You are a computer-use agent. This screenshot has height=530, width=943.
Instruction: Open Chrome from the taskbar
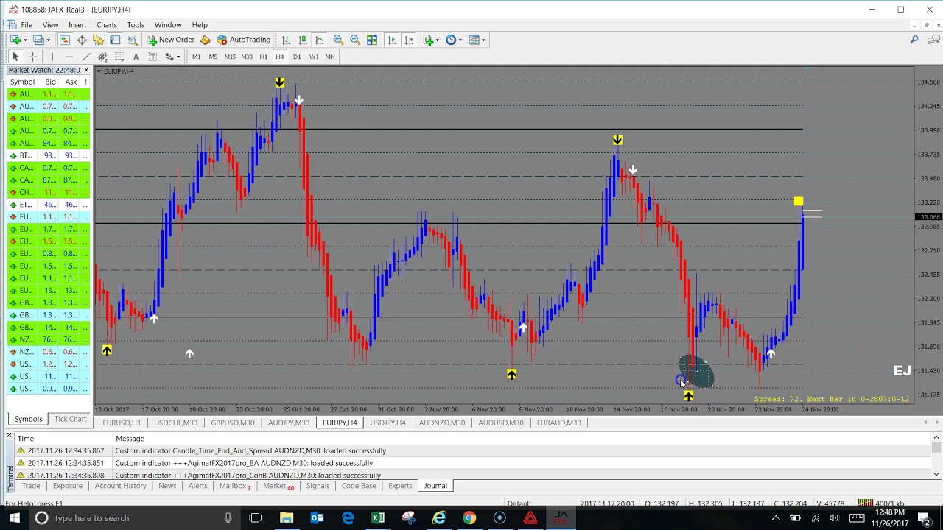pyautogui.click(x=469, y=518)
